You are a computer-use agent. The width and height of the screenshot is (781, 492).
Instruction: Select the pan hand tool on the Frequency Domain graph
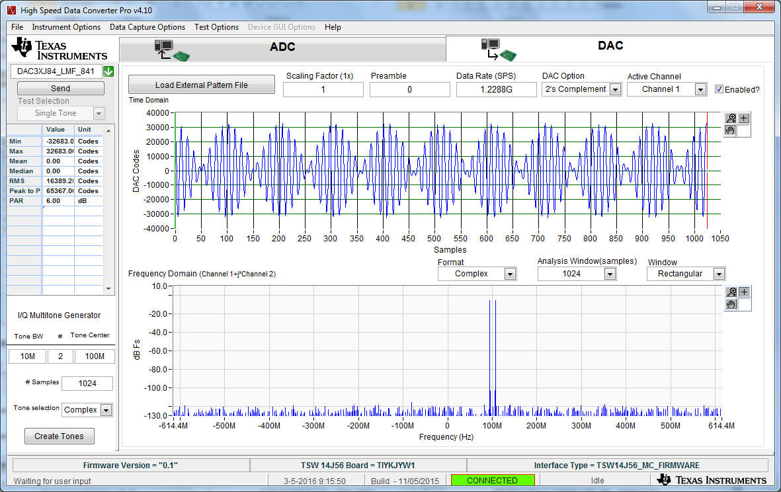point(731,304)
